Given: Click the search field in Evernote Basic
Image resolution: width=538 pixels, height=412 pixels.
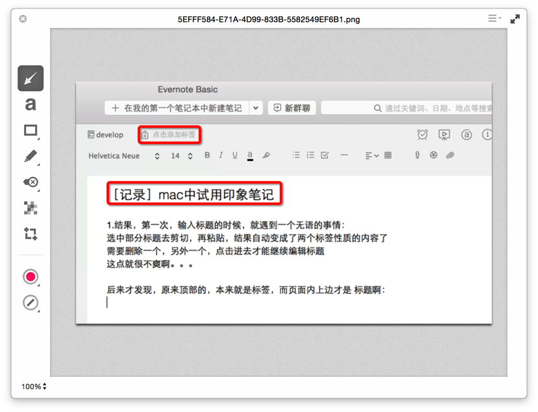Looking at the screenshot, I should 407,108.
